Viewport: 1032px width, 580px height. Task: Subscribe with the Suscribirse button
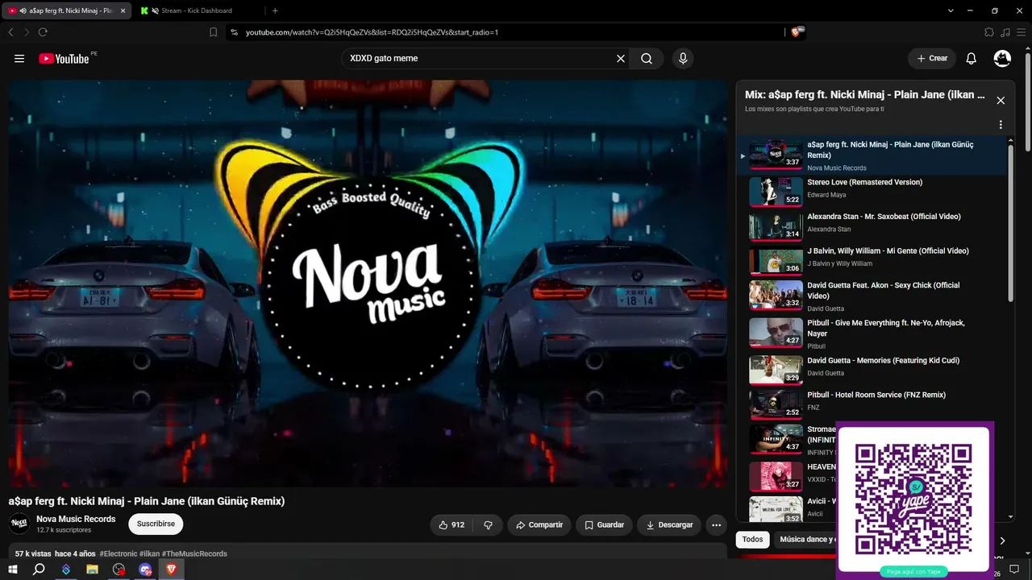156,524
